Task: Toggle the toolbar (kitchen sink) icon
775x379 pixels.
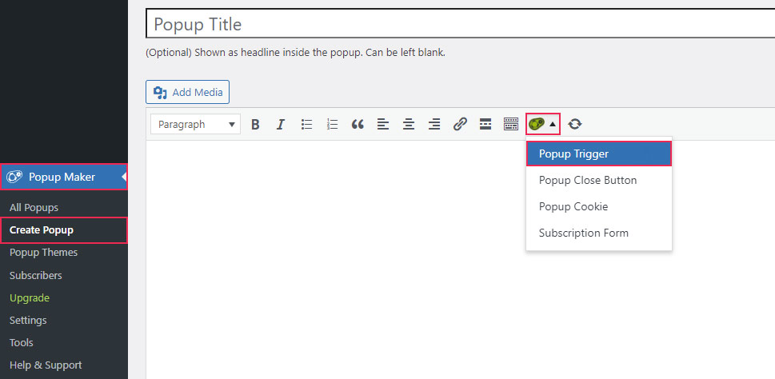Action: pyautogui.click(x=511, y=125)
